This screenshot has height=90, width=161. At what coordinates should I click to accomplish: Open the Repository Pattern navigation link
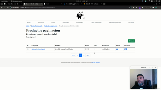(115, 22)
